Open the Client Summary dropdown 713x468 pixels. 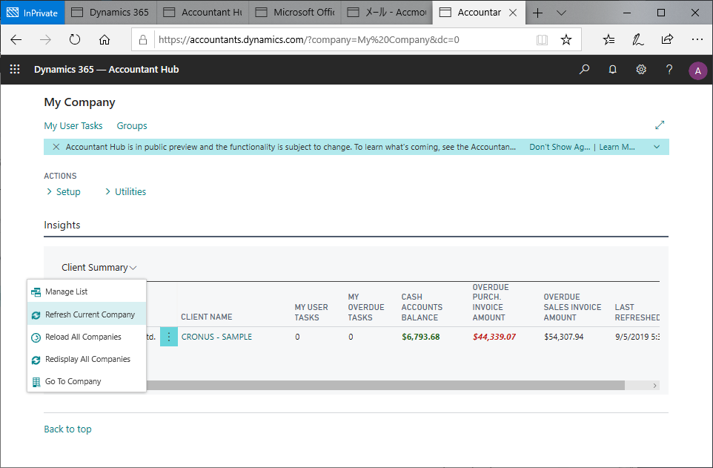point(99,267)
